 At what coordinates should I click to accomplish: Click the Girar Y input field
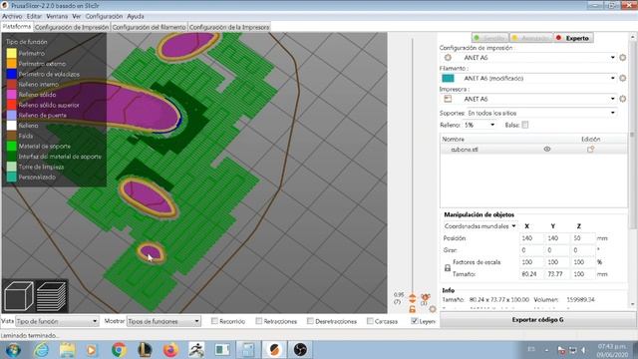pos(557,250)
